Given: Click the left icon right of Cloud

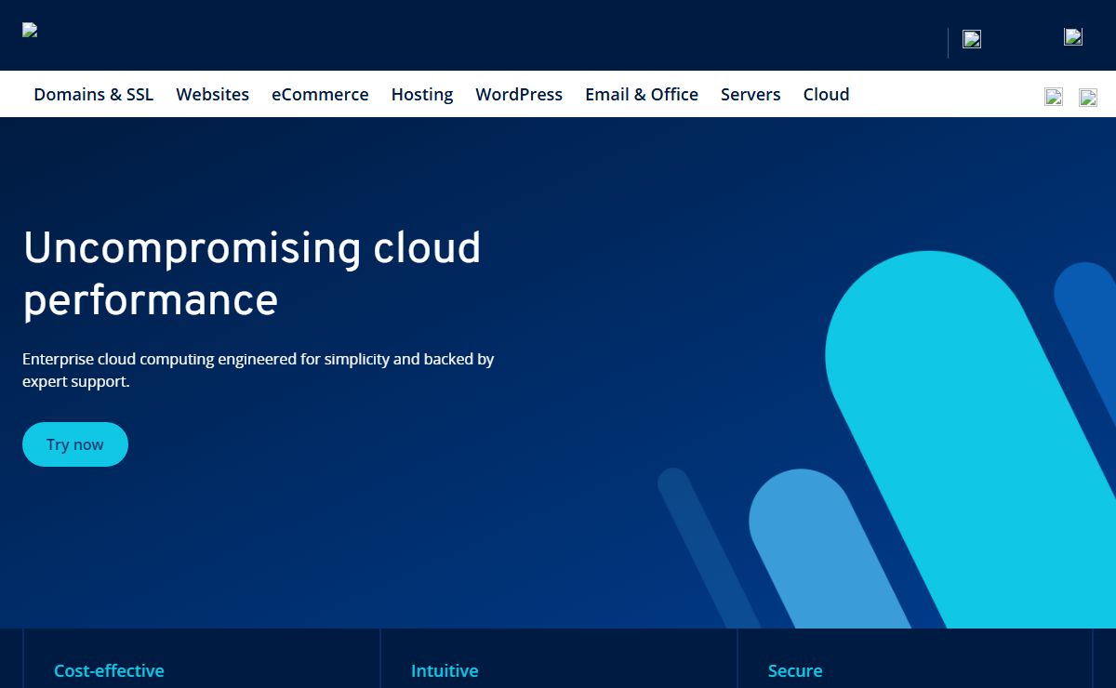Looking at the screenshot, I should [1054, 97].
